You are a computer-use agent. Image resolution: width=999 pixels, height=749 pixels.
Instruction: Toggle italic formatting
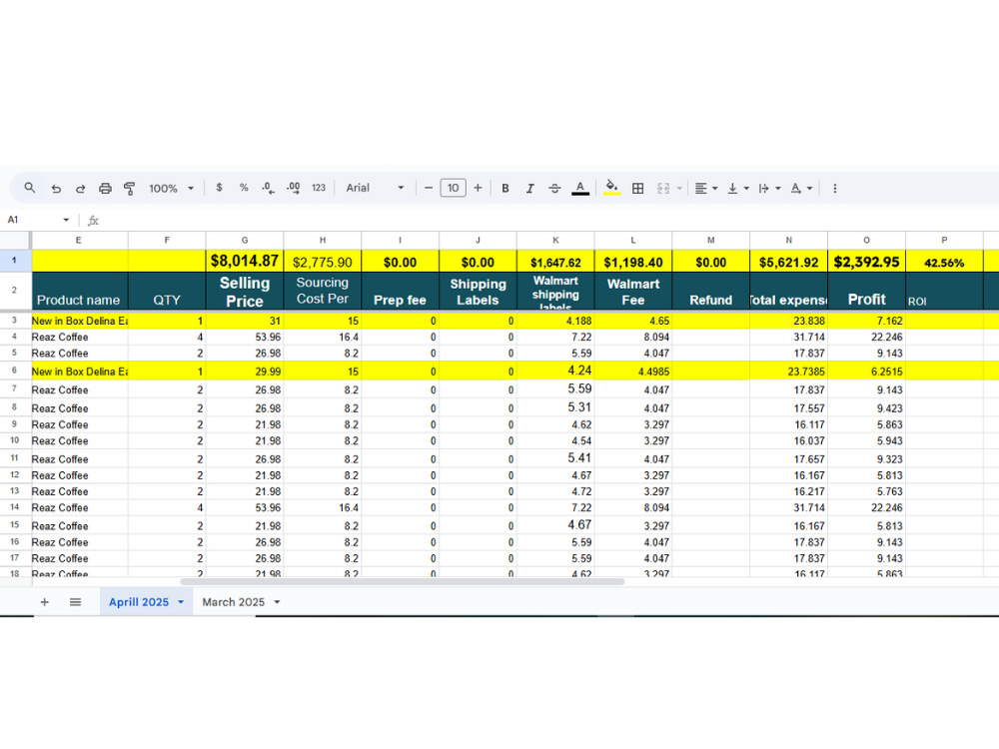coord(529,189)
